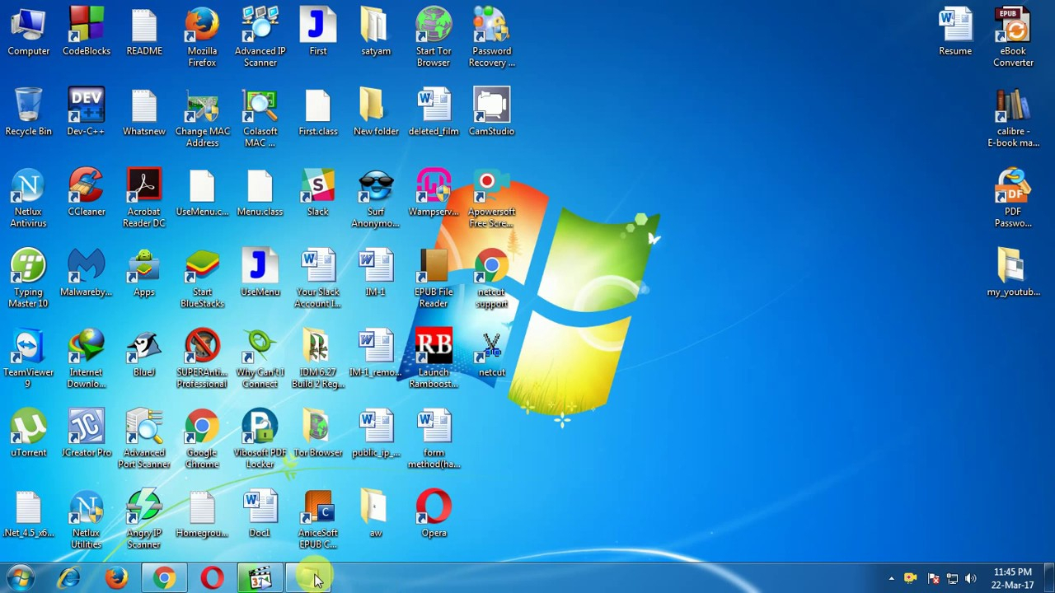Screen dimensions: 1055x593
Task: Click the Why Can't I Connect icon
Action: pos(260,359)
